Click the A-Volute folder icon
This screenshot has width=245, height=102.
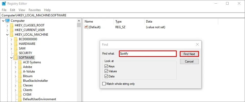pyautogui.click(x=20, y=72)
